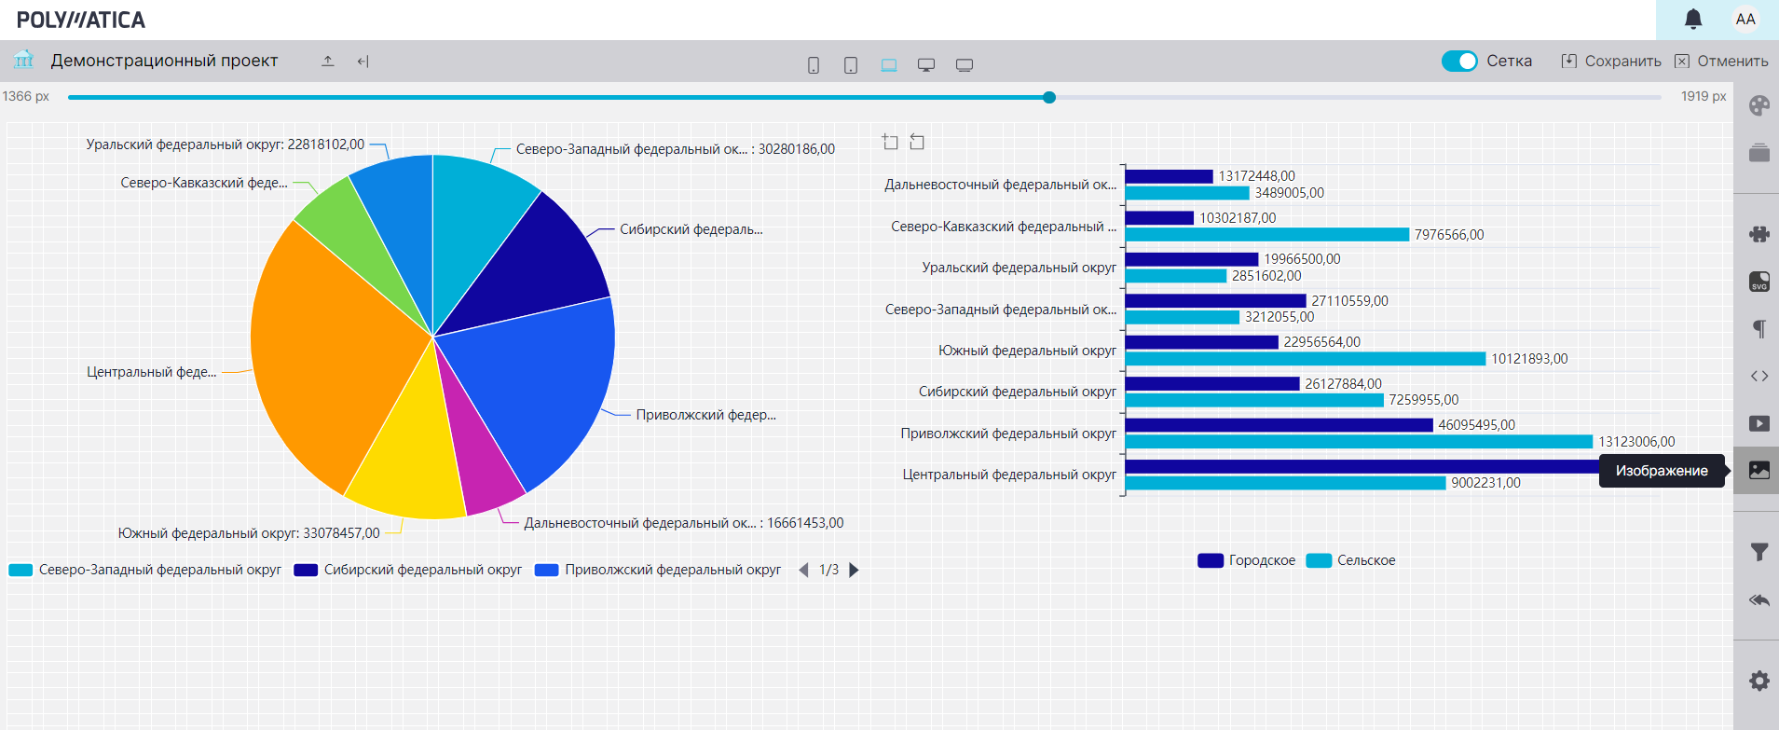Select the Изображение image widget icon

point(1758,471)
